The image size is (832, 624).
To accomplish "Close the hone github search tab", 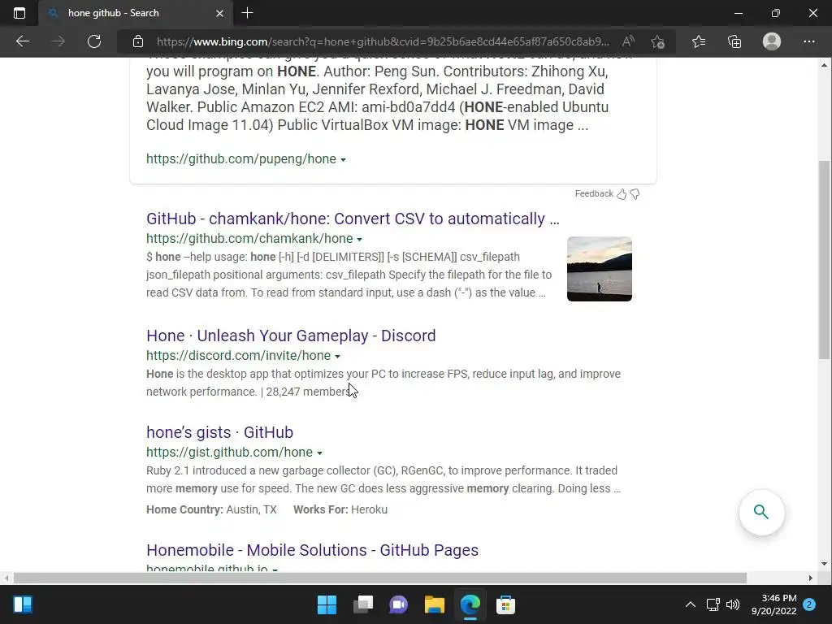I will tap(219, 13).
